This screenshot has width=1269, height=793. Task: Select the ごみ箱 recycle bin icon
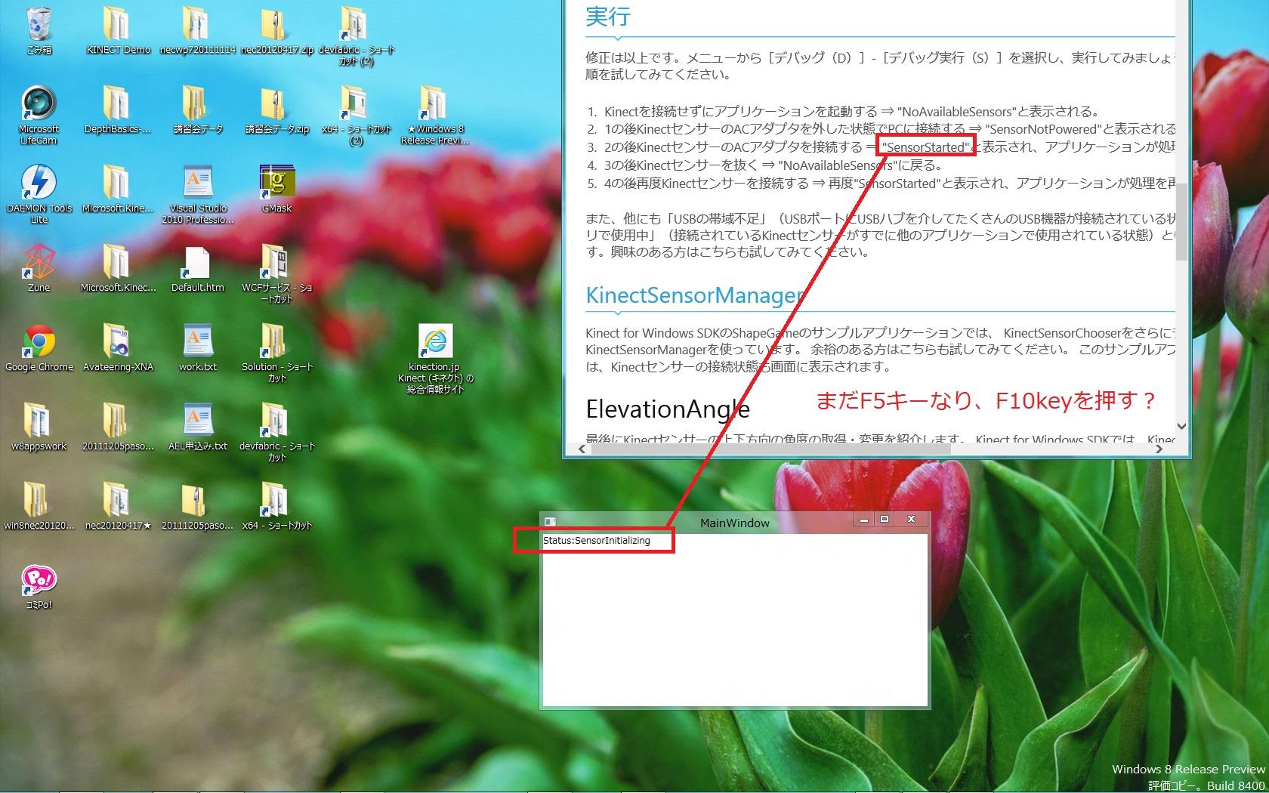39,31
